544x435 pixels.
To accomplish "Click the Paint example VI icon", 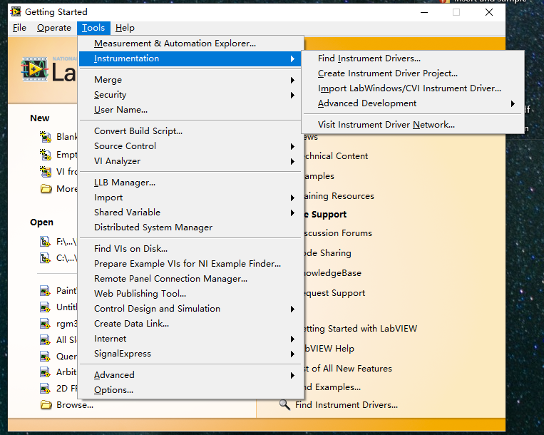I will (x=45, y=291).
